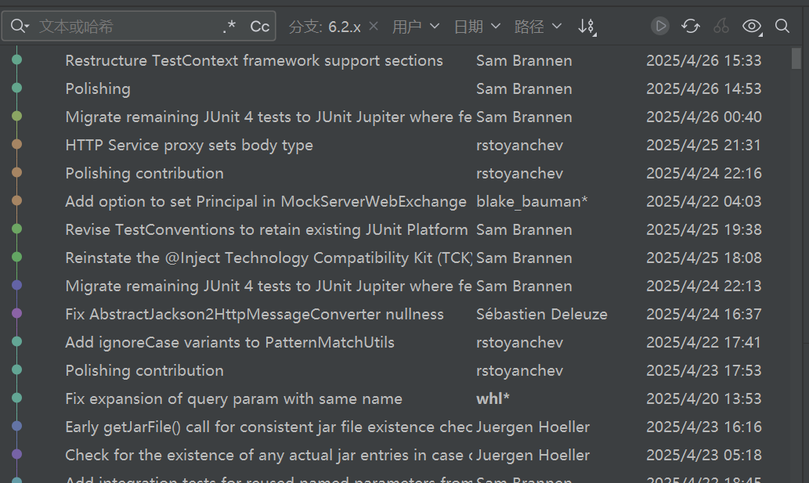Clear the 6.2.x branch filter
Screen dimensions: 809x483
tap(374, 26)
